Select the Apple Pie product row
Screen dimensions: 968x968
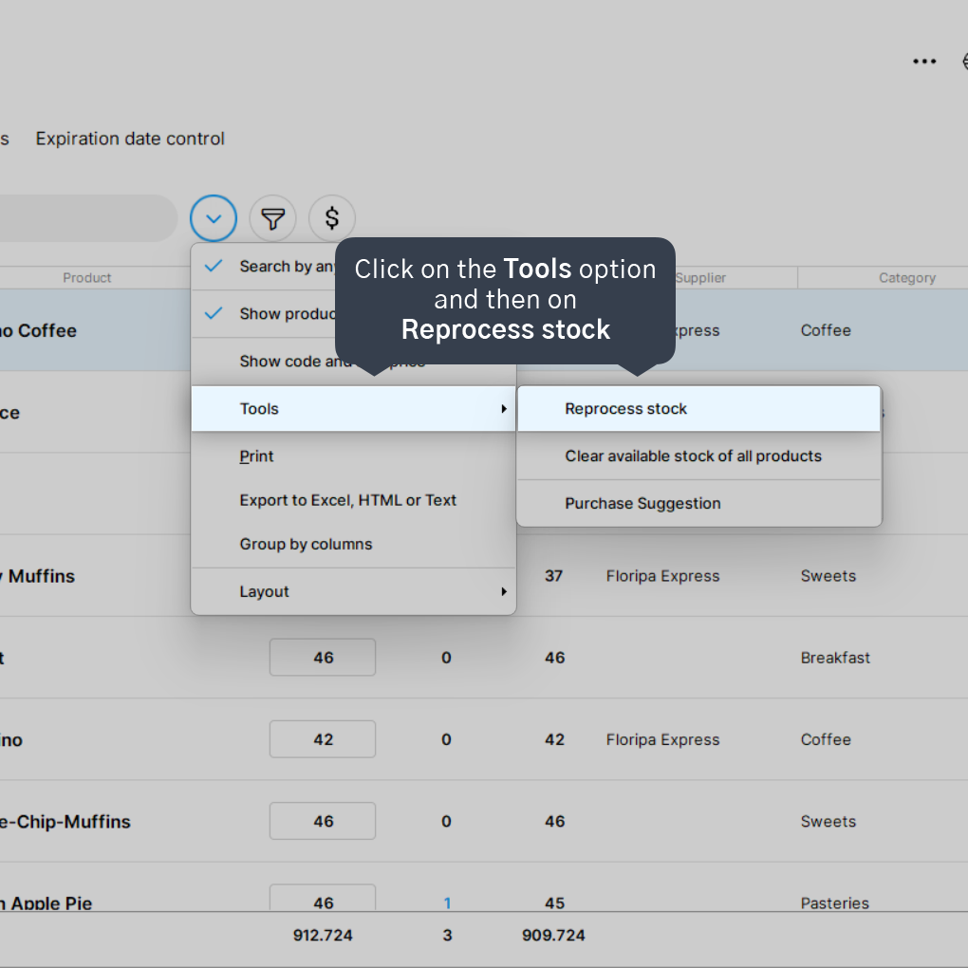[484, 887]
